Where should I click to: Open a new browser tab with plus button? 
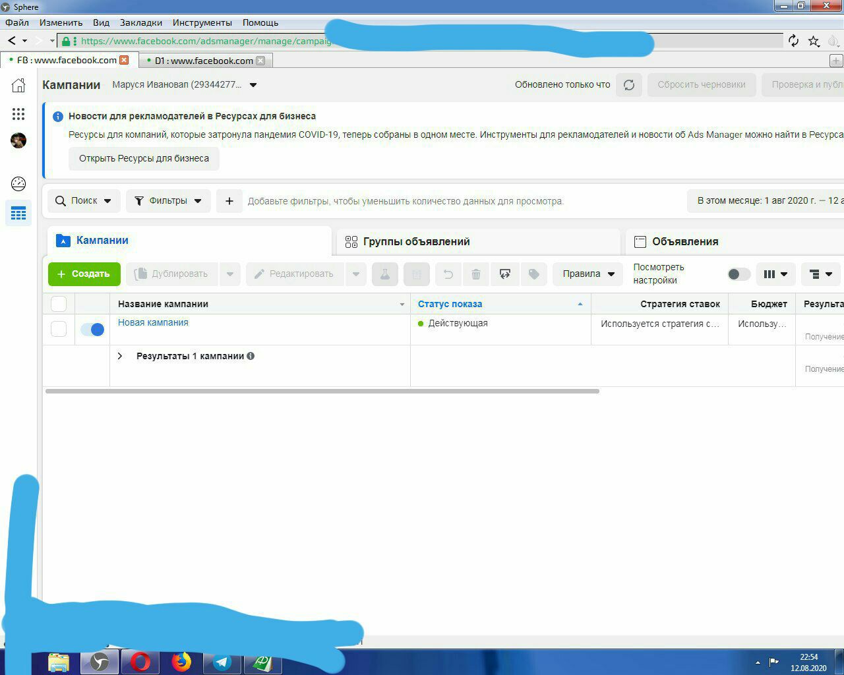(835, 61)
